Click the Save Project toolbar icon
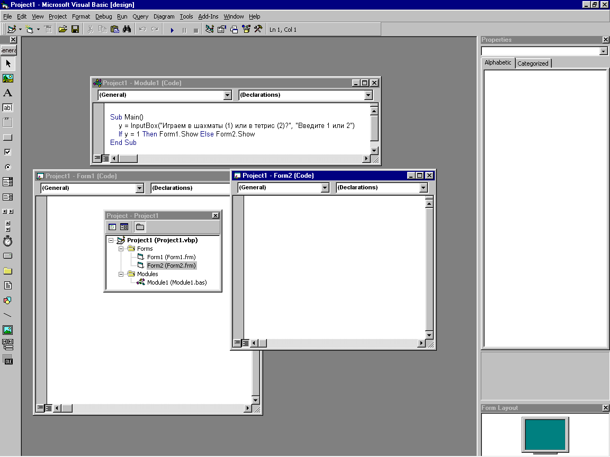Image resolution: width=610 pixels, height=457 pixels. click(75, 29)
